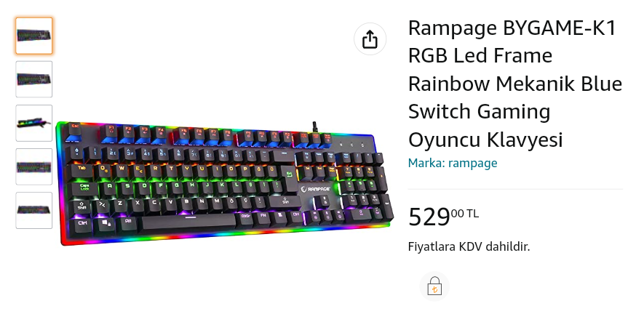This screenshot has width=636, height=314.
Task: Click the Rampage logo on the keyboard image
Action: tap(316, 189)
